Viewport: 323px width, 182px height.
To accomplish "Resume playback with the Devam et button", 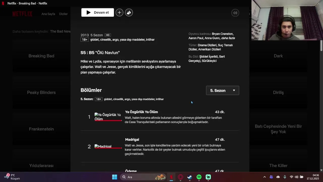I will pos(97,12).
